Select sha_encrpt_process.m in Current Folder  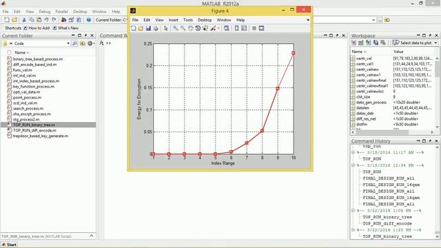coord(32,114)
